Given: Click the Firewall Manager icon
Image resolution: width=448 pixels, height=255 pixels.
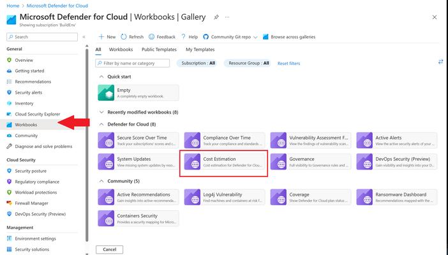Looking at the screenshot, I should coord(9,203).
